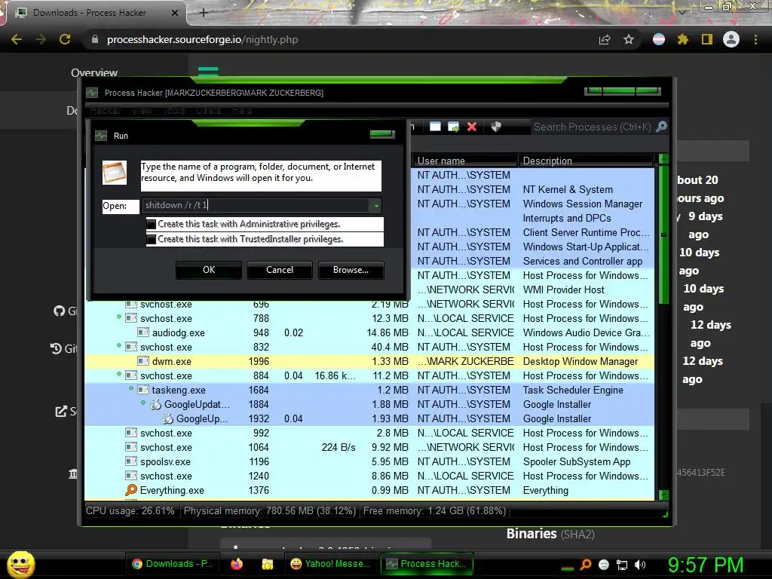Enable Create task with Administrative privileges

[151, 225]
